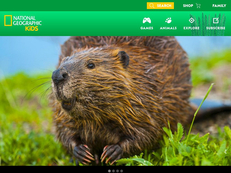Select the first carousel dot
Image resolution: width=231 pixels, height=173 pixels.
[109, 171]
